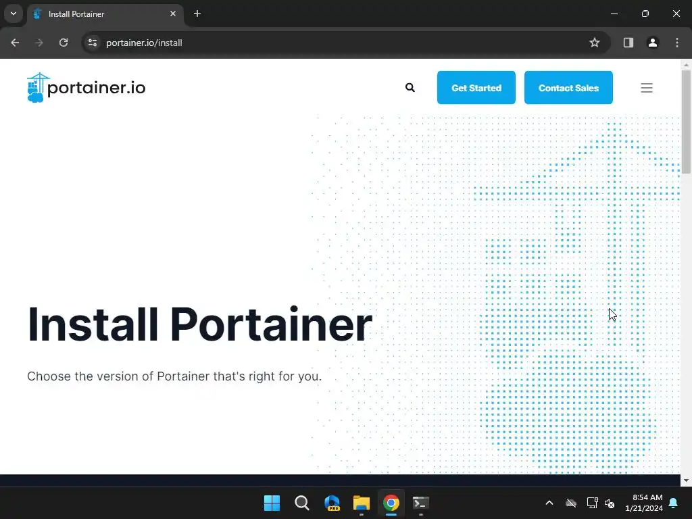Image resolution: width=692 pixels, height=519 pixels.
Task: Click the portainer.io logo
Action: tap(86, 87)
